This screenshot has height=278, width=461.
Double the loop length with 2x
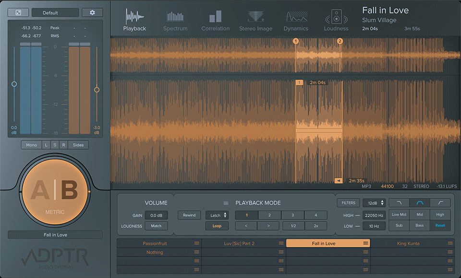[316, 226]
